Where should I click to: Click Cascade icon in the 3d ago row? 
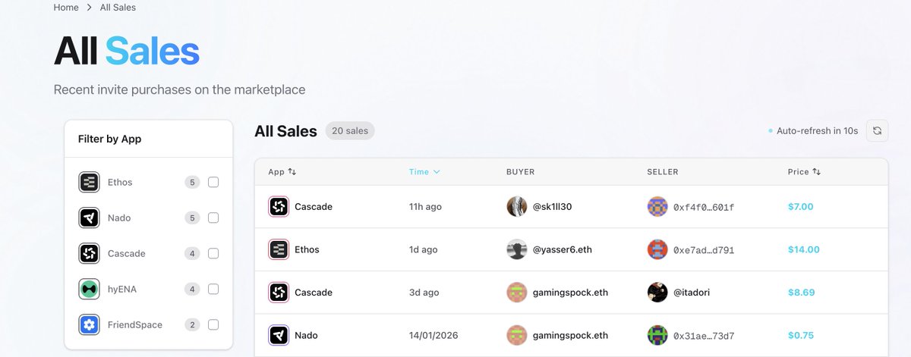click(279, 292)
